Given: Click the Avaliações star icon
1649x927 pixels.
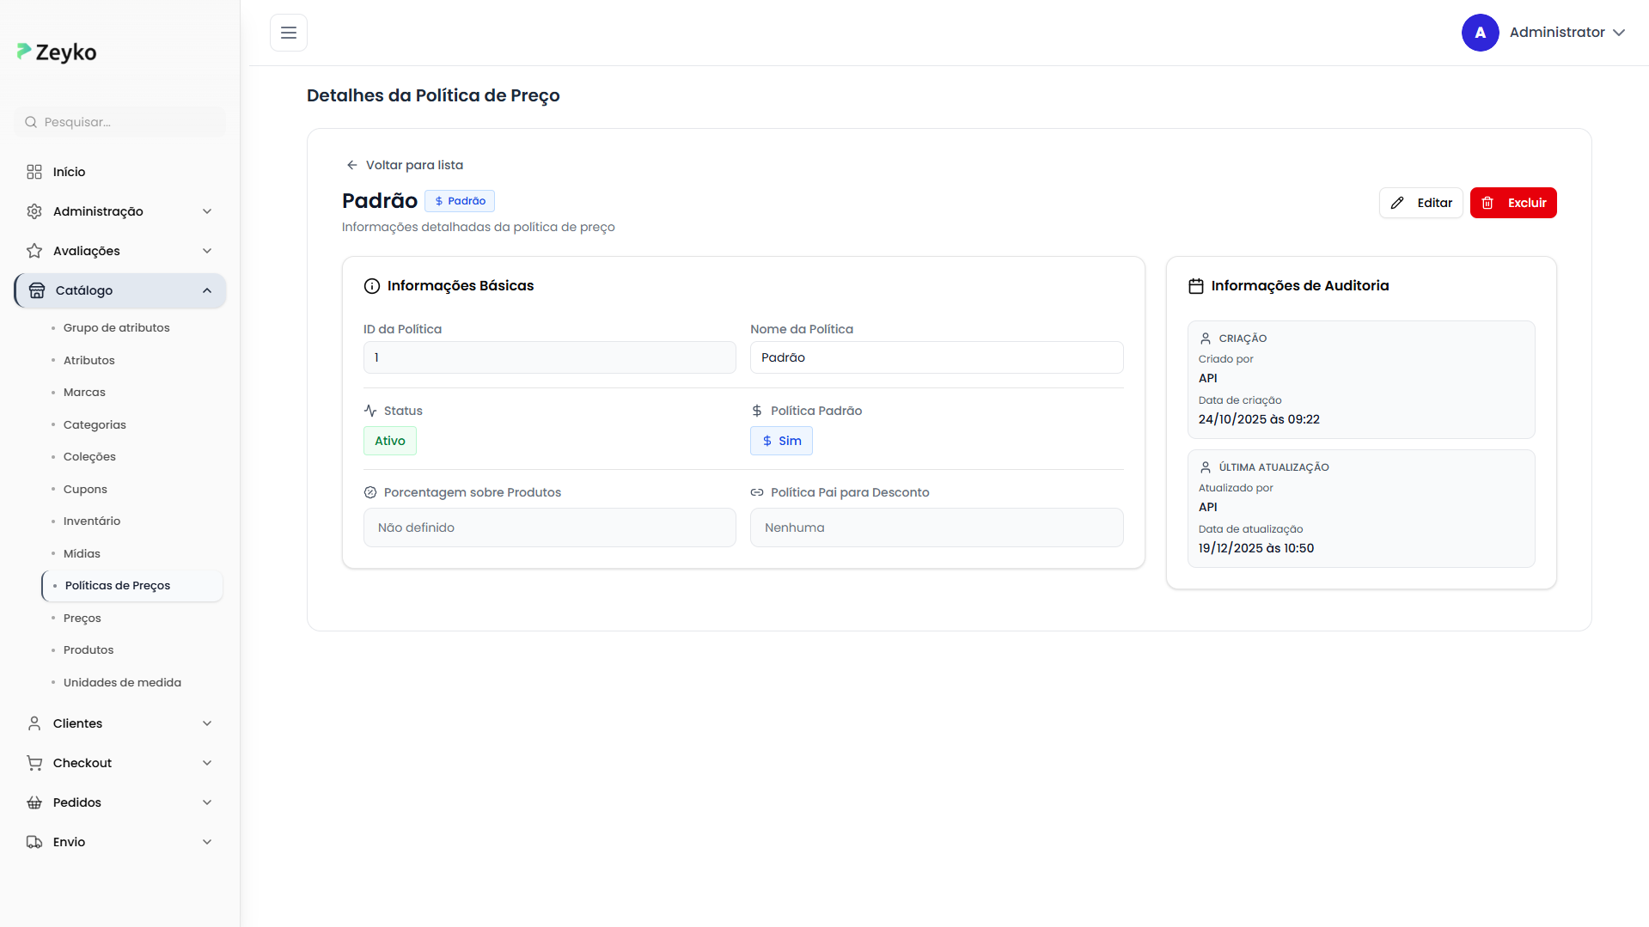Looking at the screenshot, I should point(34,251).
